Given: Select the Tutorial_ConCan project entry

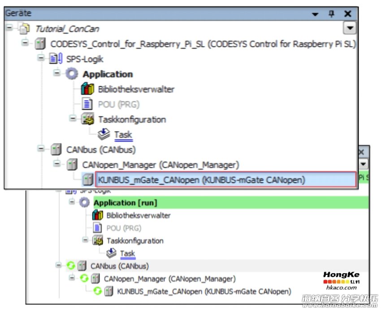Looking at the screenshot, I should 67,29.
